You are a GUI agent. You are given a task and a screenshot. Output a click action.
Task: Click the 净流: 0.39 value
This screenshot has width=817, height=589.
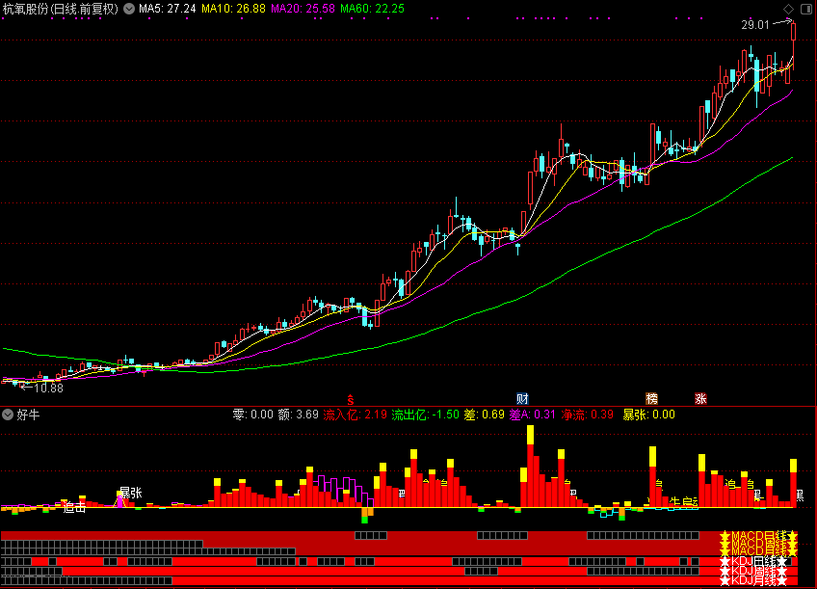588,415
